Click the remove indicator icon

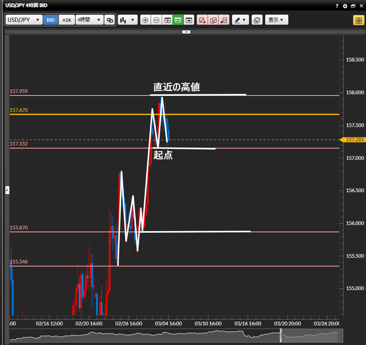pos(224,20)
